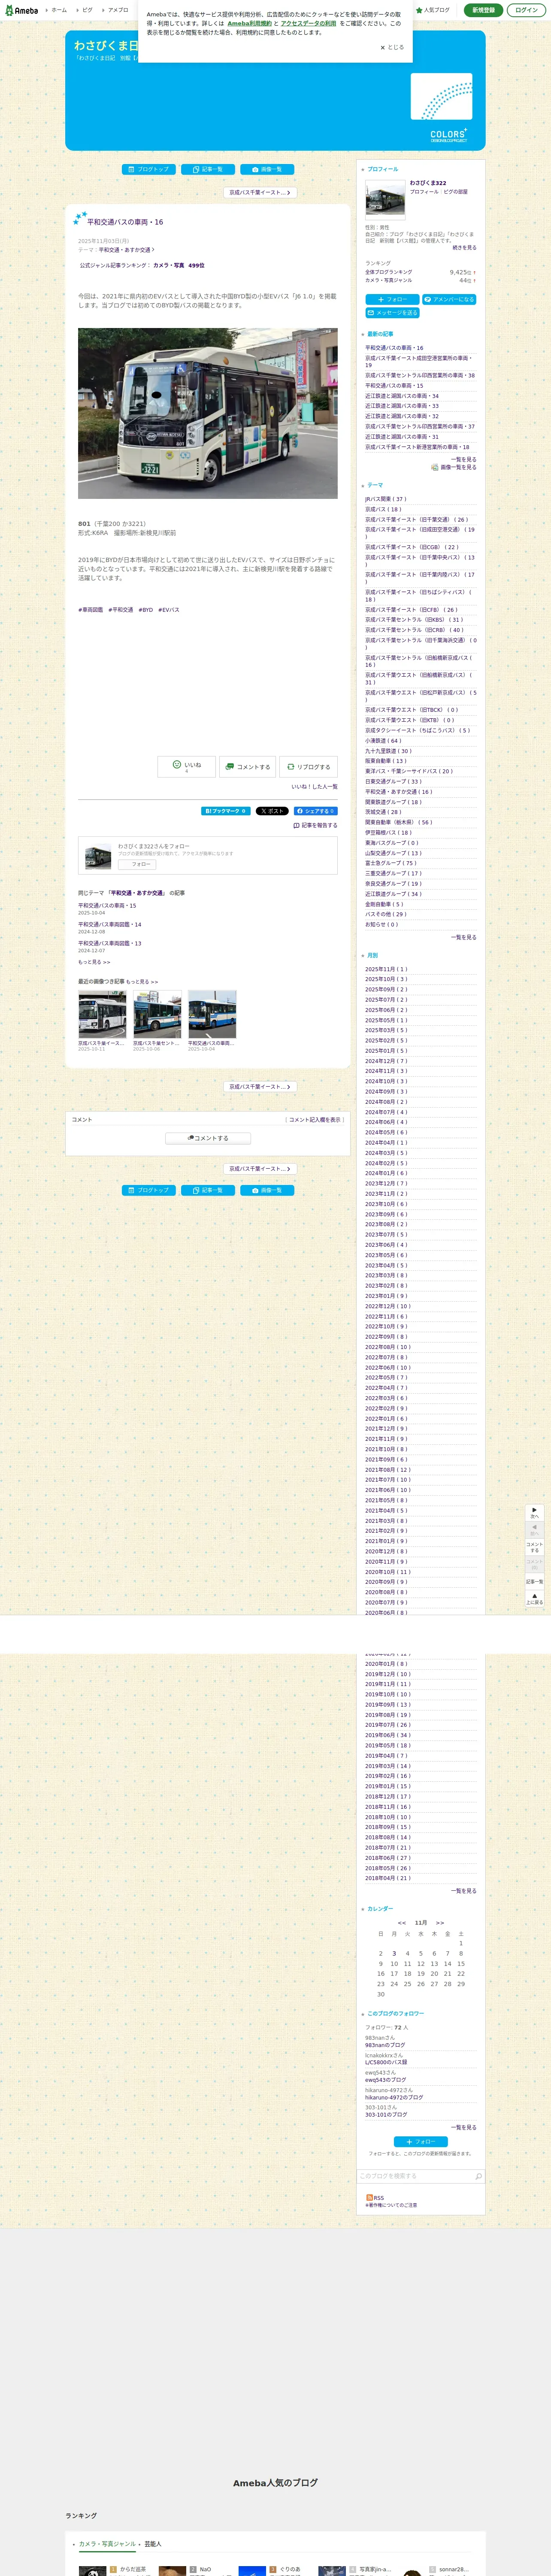
Task: Go to the previous month with calendar <<
Action: click(x=402, y=1923)
